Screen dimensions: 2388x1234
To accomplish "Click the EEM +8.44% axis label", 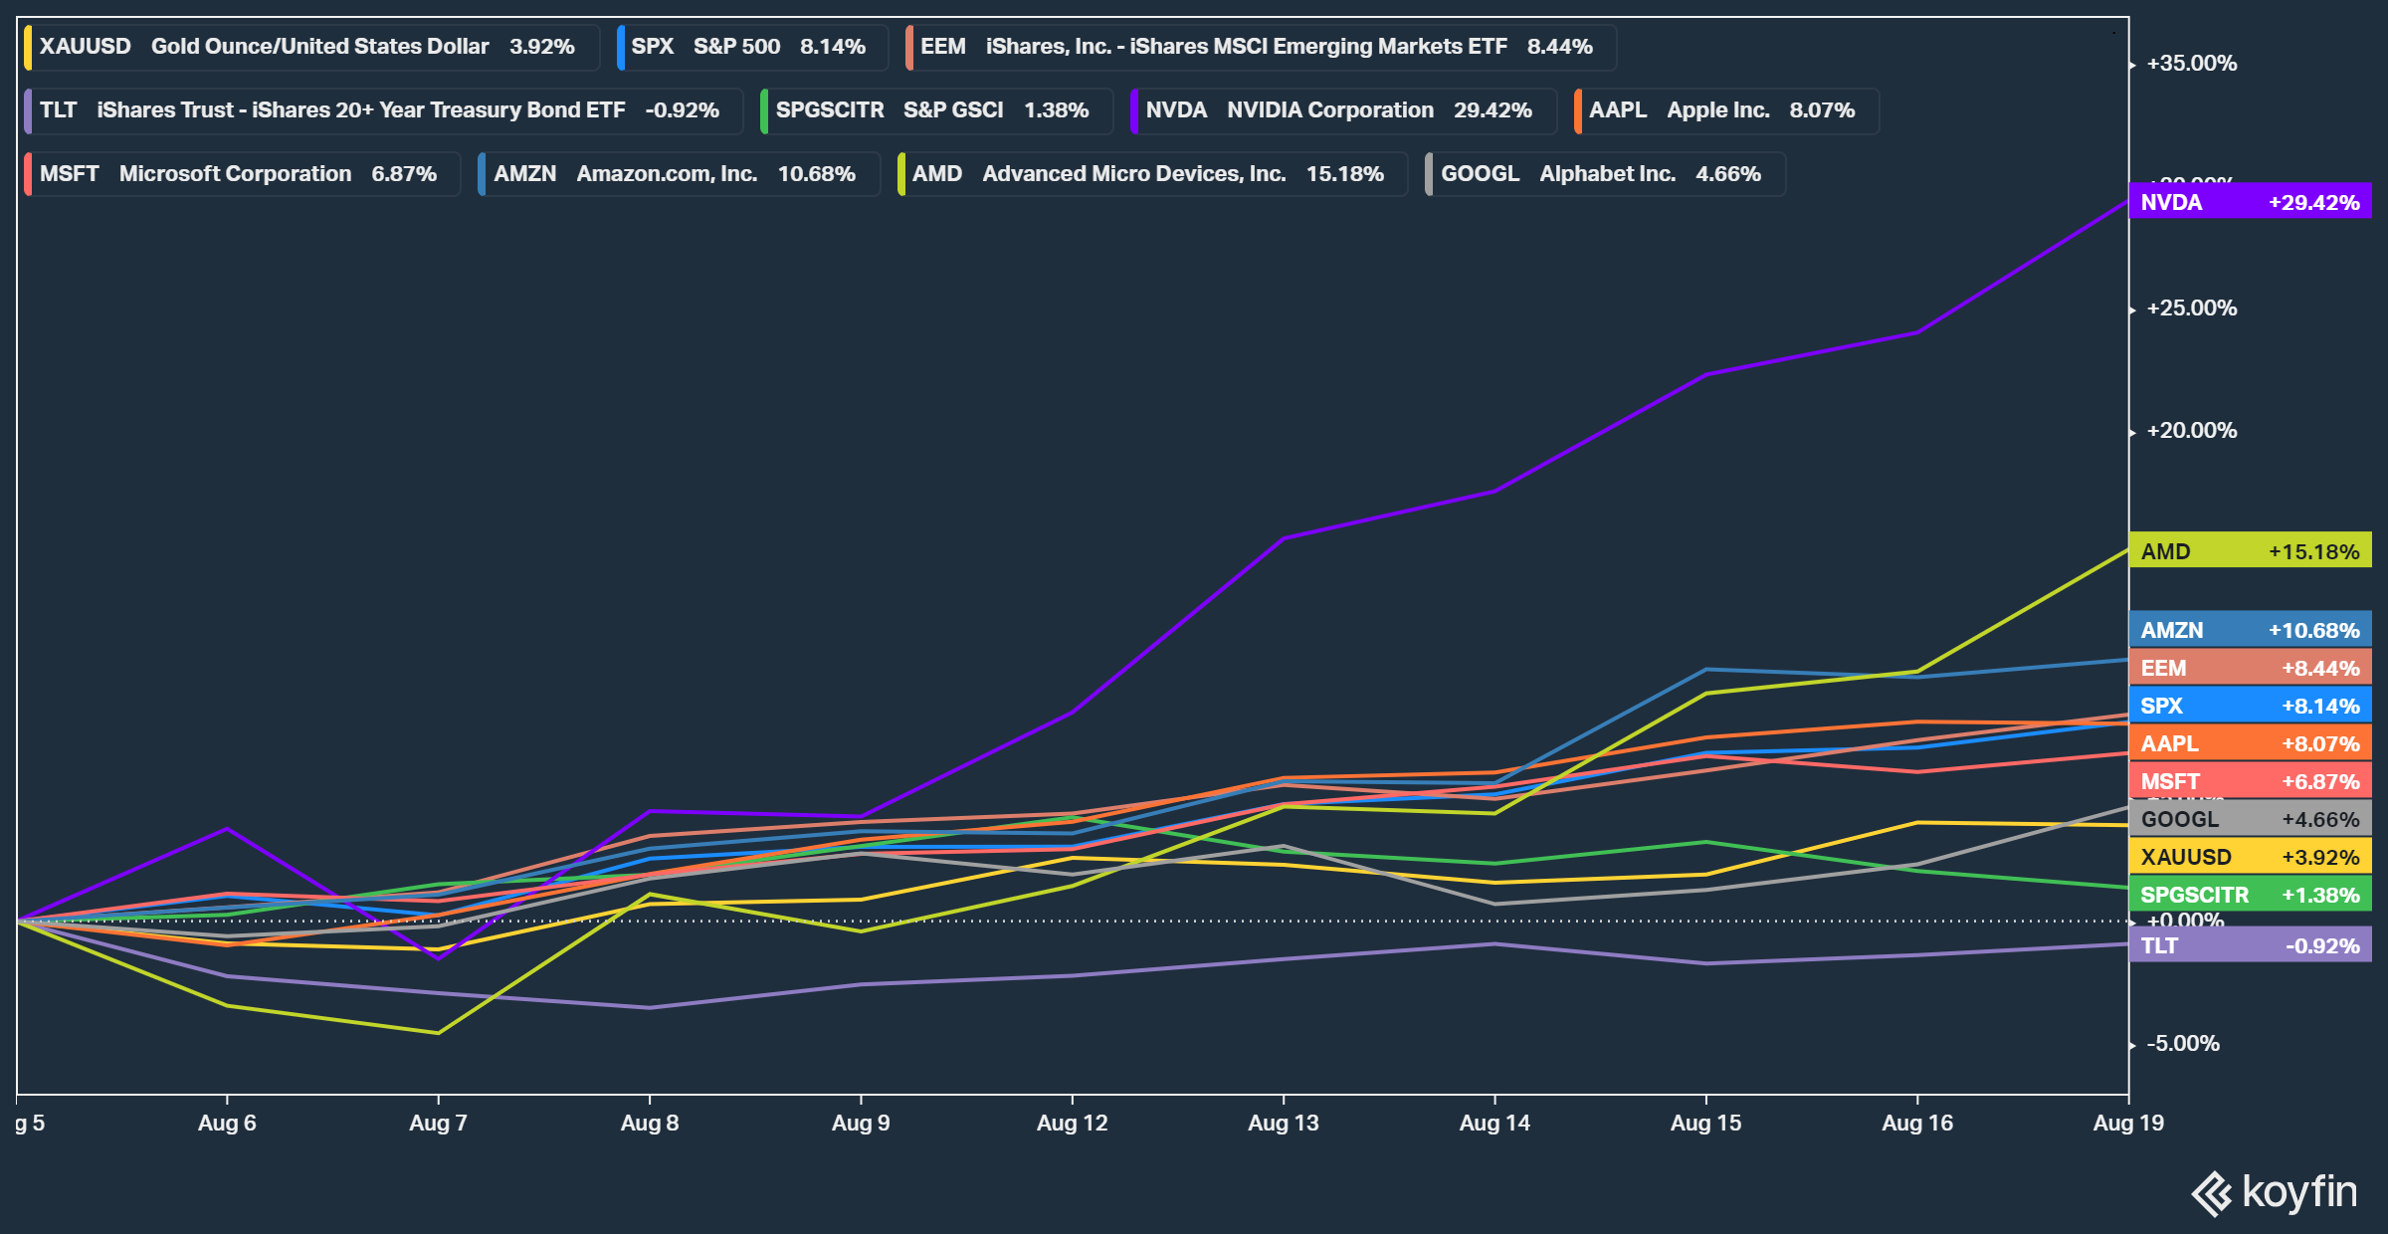I will coord(2250,668).
